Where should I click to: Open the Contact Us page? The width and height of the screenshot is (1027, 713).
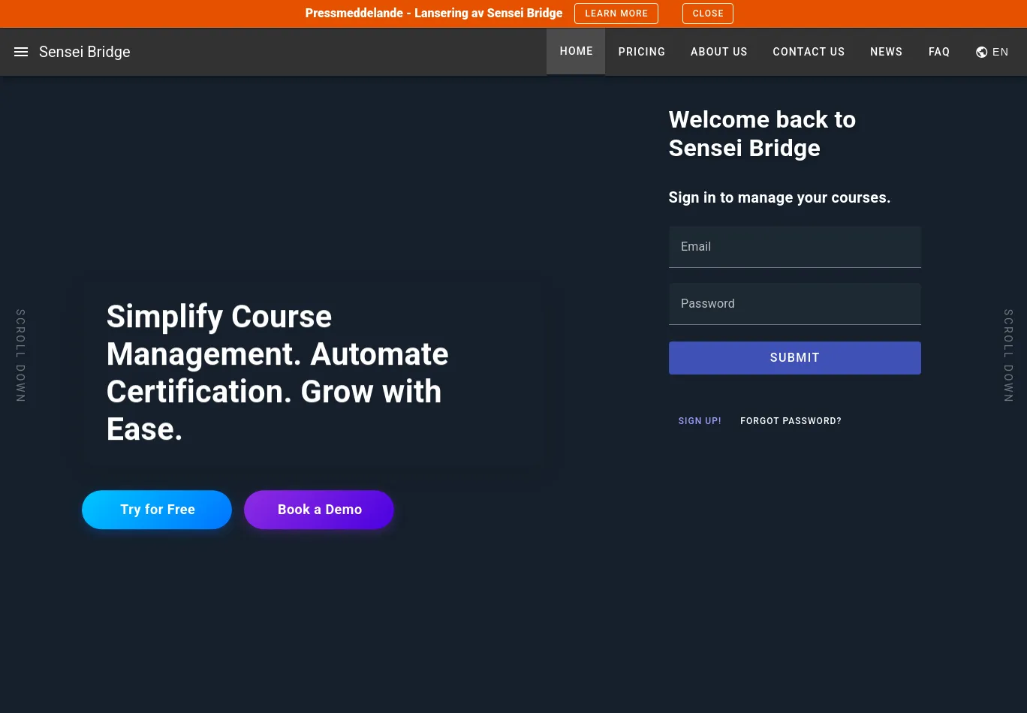coord(809,52)
